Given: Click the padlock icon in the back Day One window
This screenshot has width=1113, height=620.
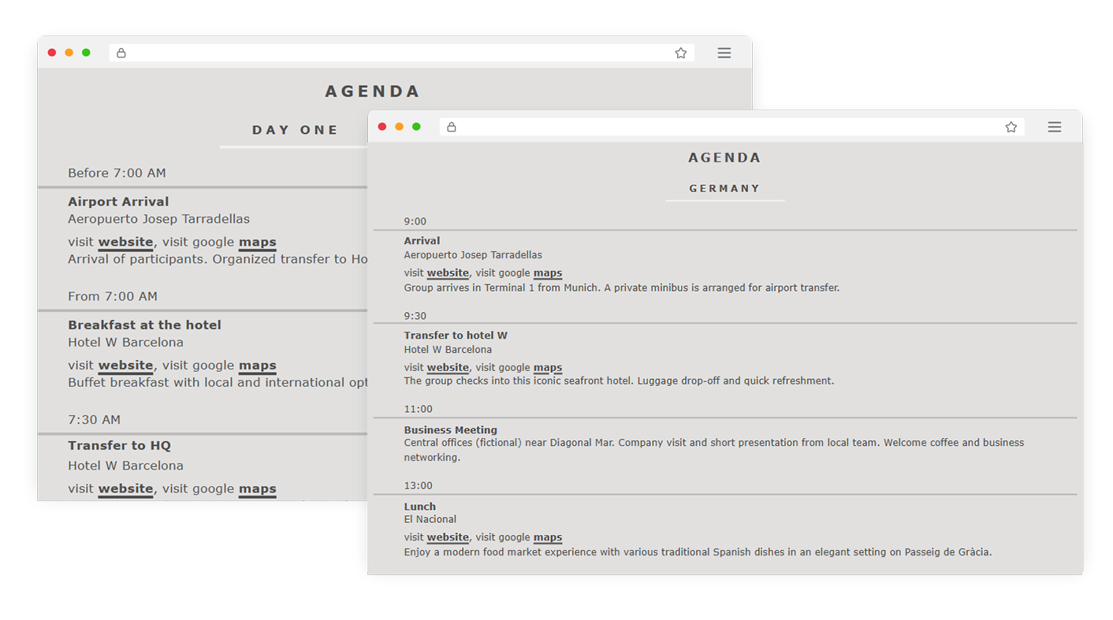Looking at the screenshot, I should click(121, 53).
